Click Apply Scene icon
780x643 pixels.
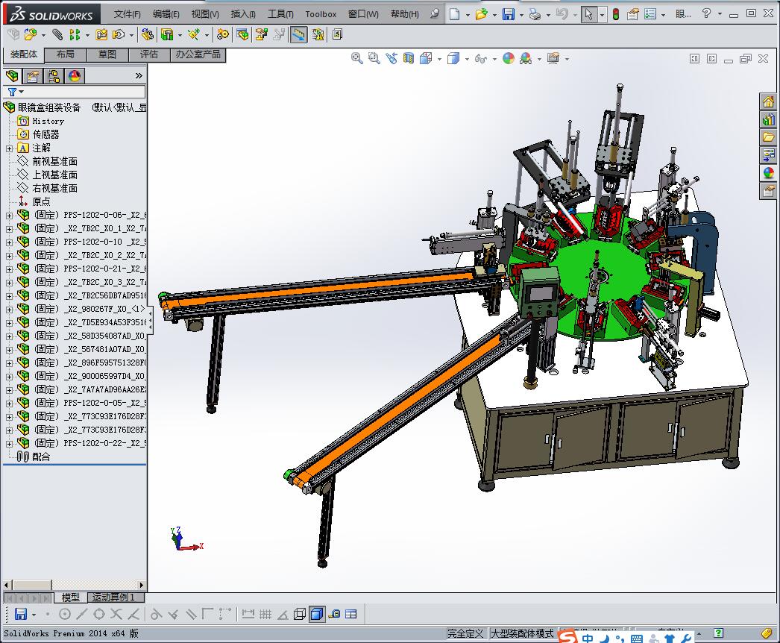pyautogui.click(x=526, y=58)
